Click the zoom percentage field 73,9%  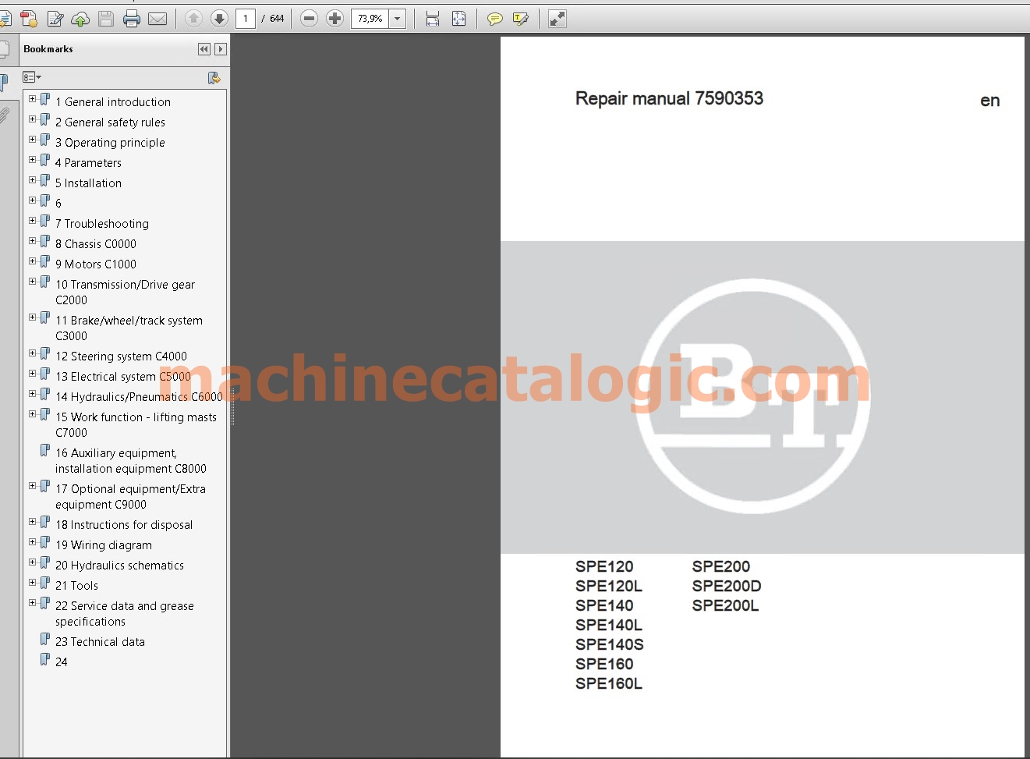pos(370,19)
